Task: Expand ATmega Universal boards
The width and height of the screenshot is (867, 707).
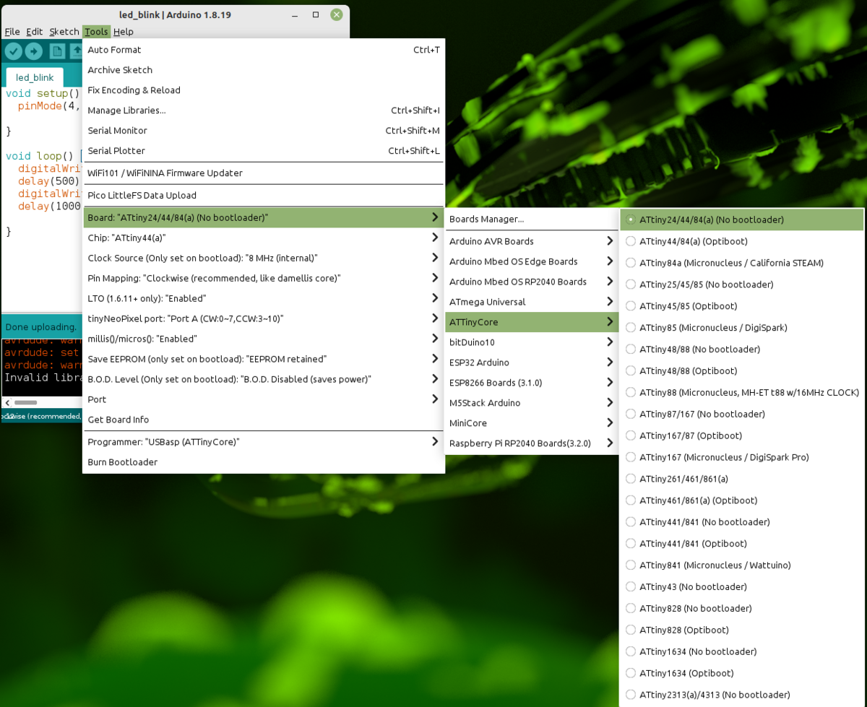Action: (532, 302)
